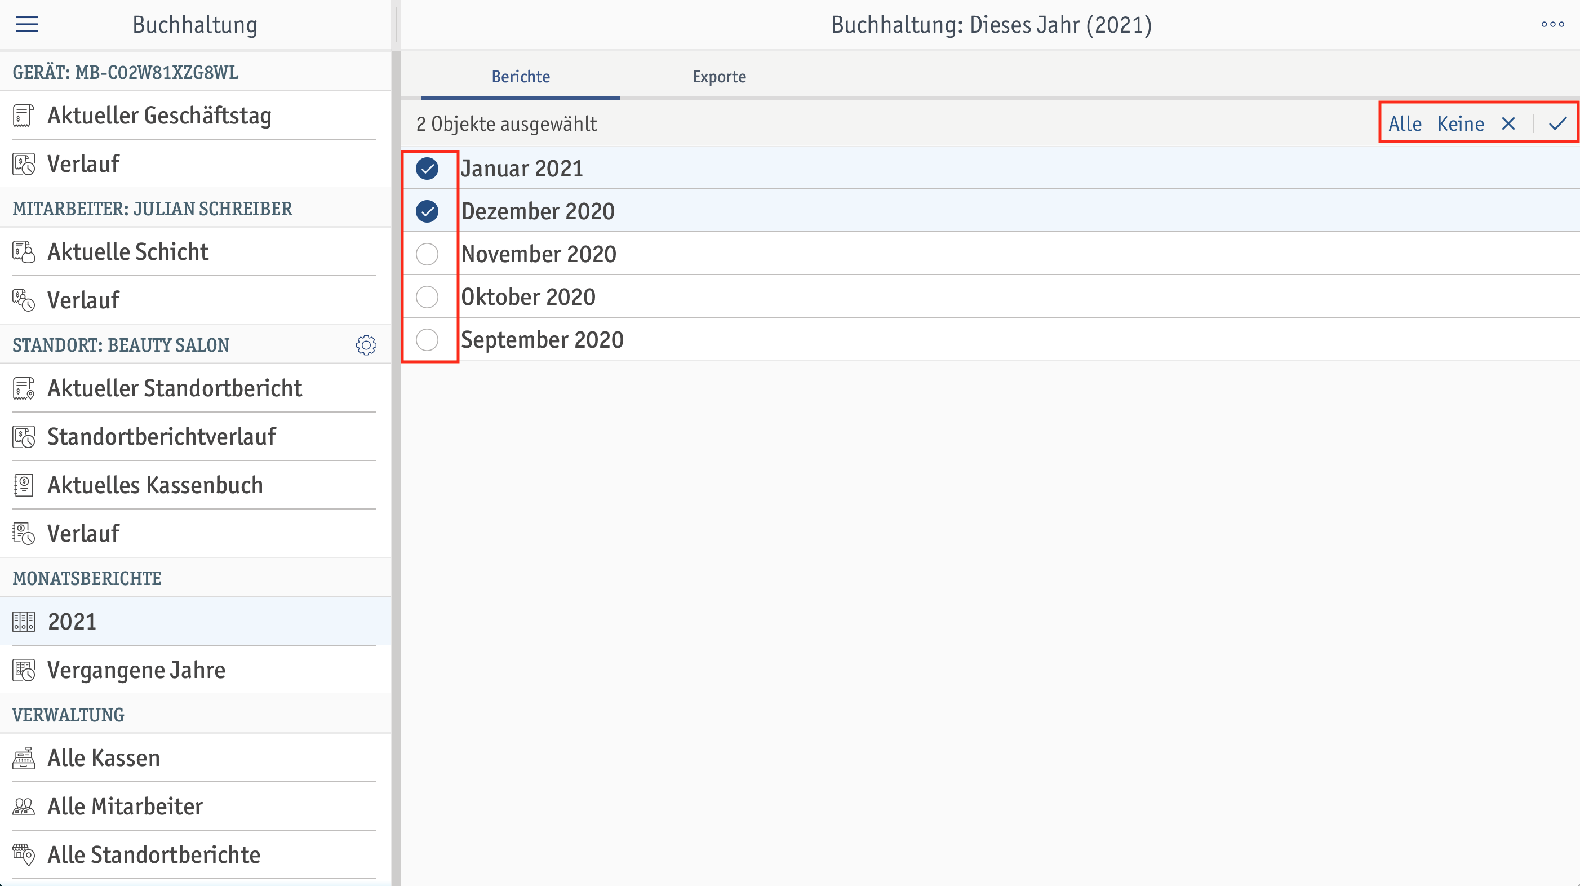Click the Standortberichtverlauf icon
This screenshot has height=886, width=1580.
[x=23, y=437]
